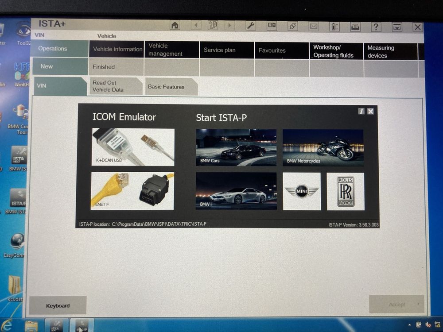
Task: Go to the ISTA+ home screen
Action: [175, 26]
